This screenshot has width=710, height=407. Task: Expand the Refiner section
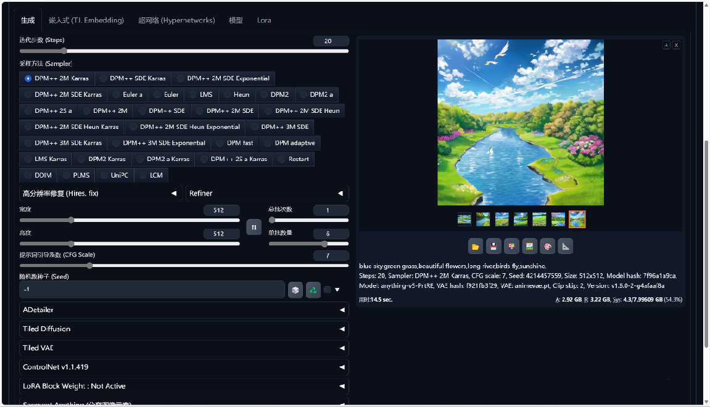coord(266,194)
